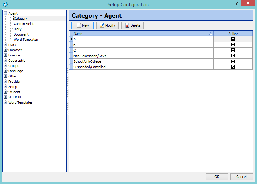Expand the VET & HE node

[x=5, y=97]
